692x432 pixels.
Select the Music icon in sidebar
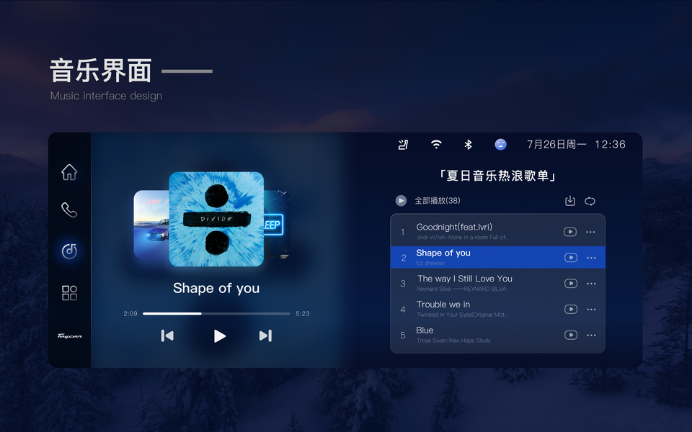pyautogui.click(x=69, y=251)
